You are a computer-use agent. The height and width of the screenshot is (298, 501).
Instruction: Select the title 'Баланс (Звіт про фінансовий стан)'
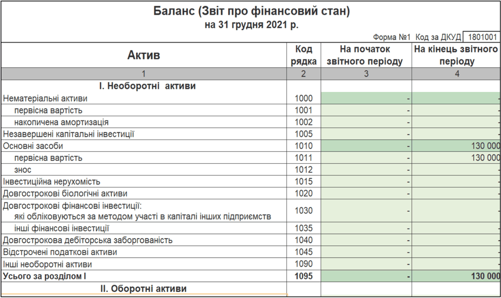point(252,11)
